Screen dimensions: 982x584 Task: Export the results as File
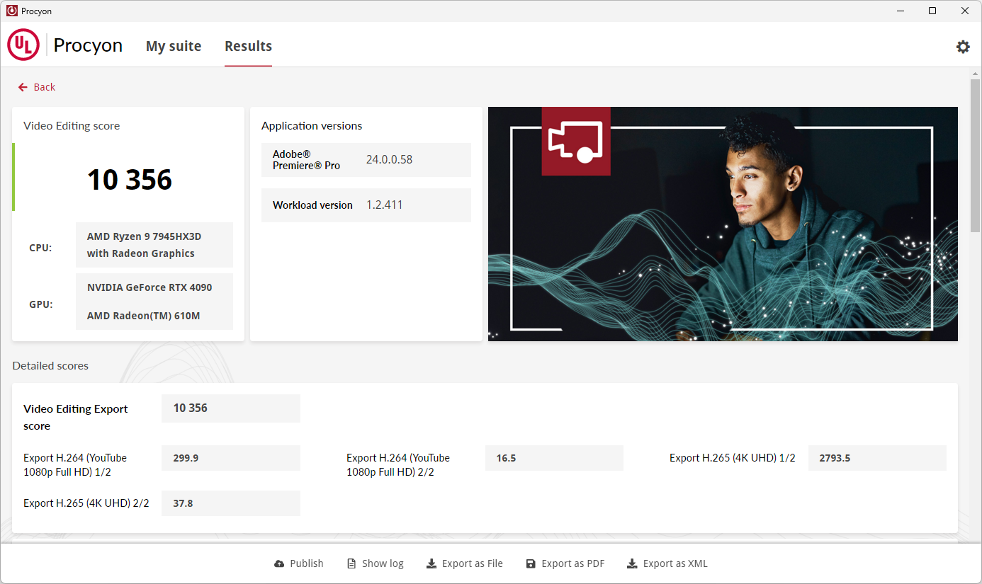[464, 563]
